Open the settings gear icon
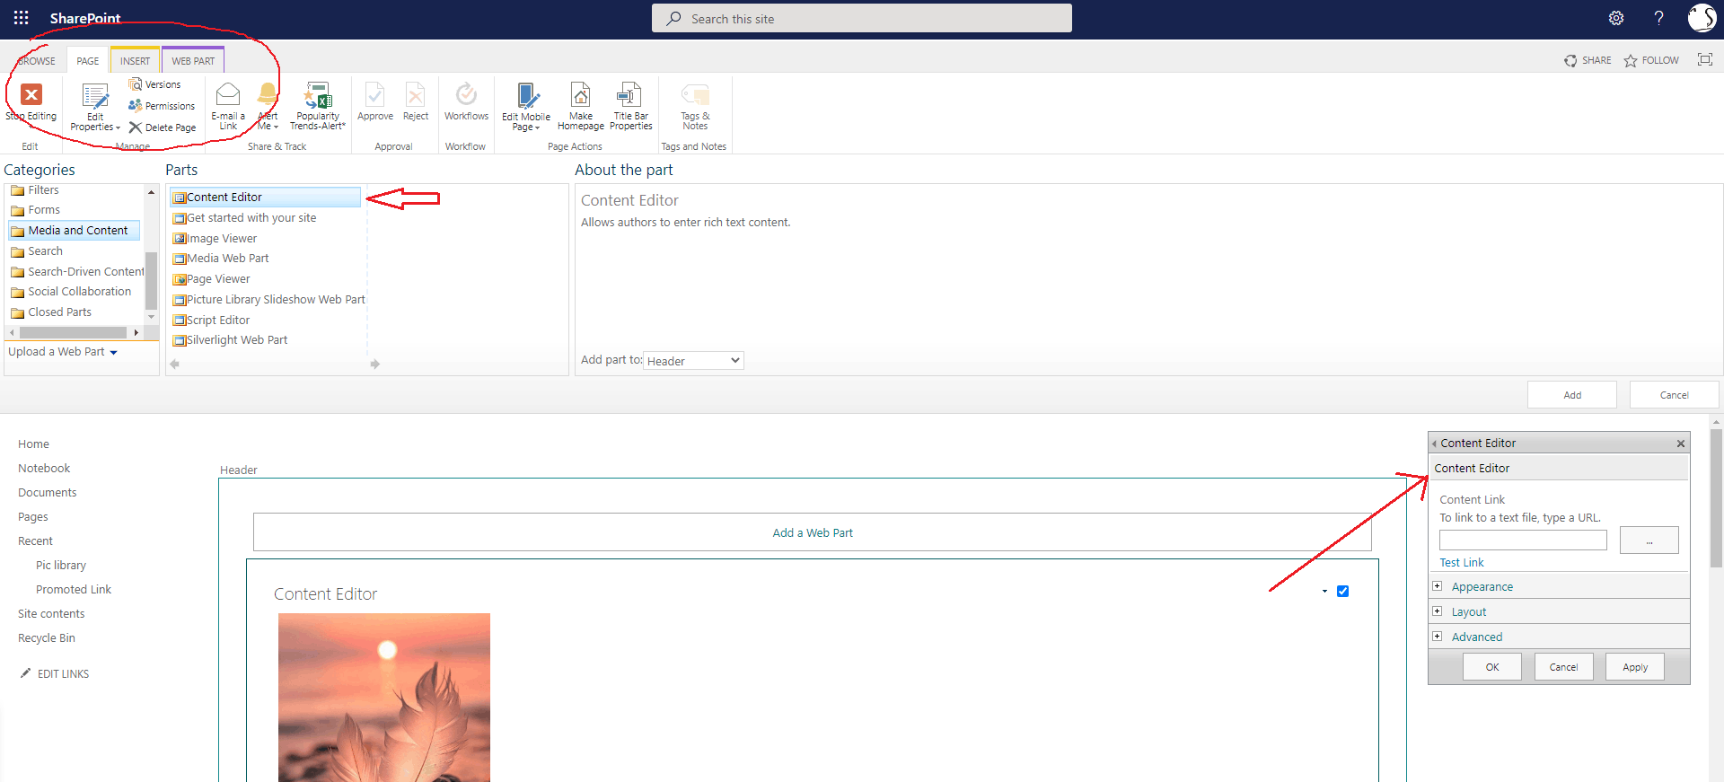 pos(1616,18)
